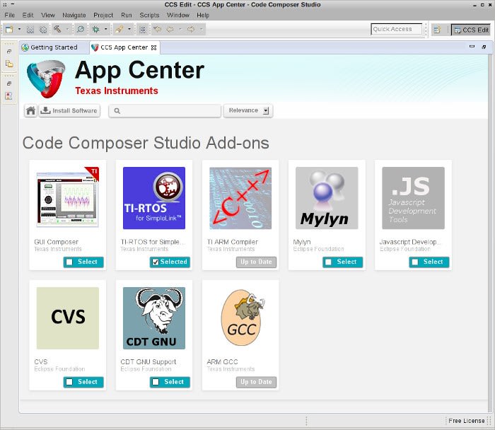The width and height of the screenshot is (495, 430).
Task: Switch to the CCS Edit perspective
Action: pos(471,30)
